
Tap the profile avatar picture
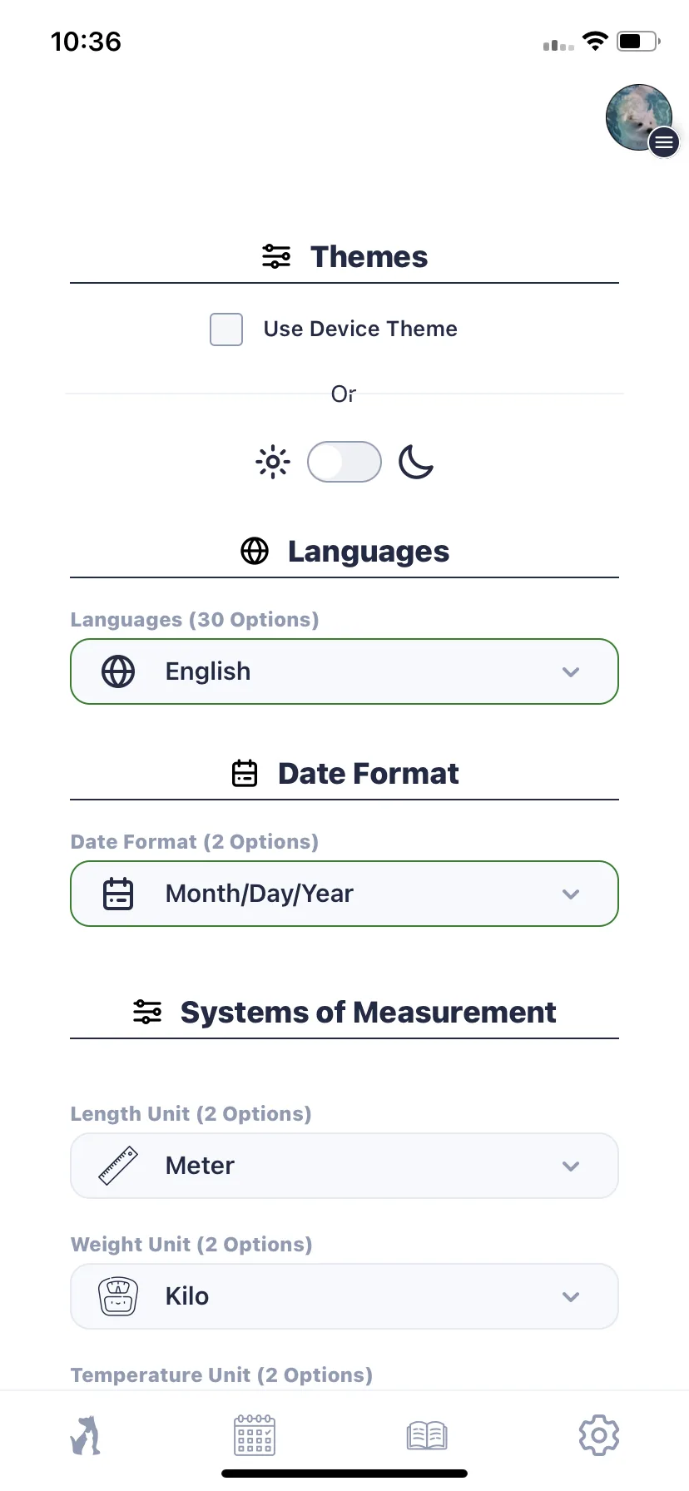[638, 117]
